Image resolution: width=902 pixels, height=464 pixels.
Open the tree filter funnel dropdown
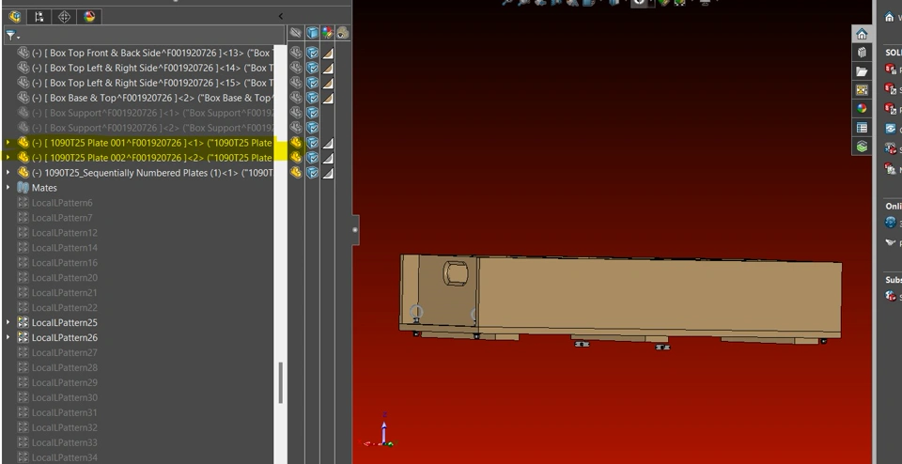coord(12,36)
